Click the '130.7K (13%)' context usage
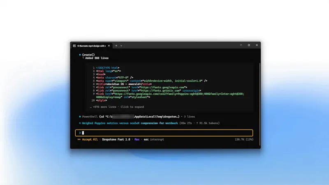329x185 pixels. pyautogui.click(x=244, y=139)
